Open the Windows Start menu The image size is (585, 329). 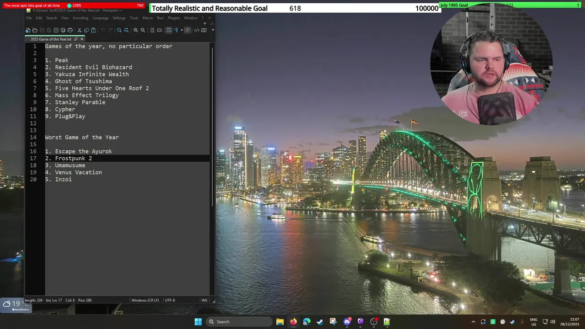pyautogui.click(x=198, y=322)
